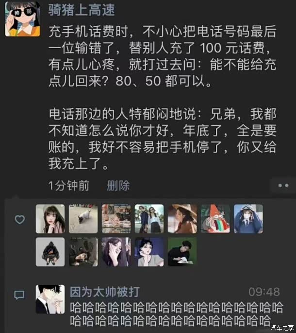The width and height of the screenshot is (296, 333).
Task: Open the couple walking avatar
Action: (x=149, y=219)
